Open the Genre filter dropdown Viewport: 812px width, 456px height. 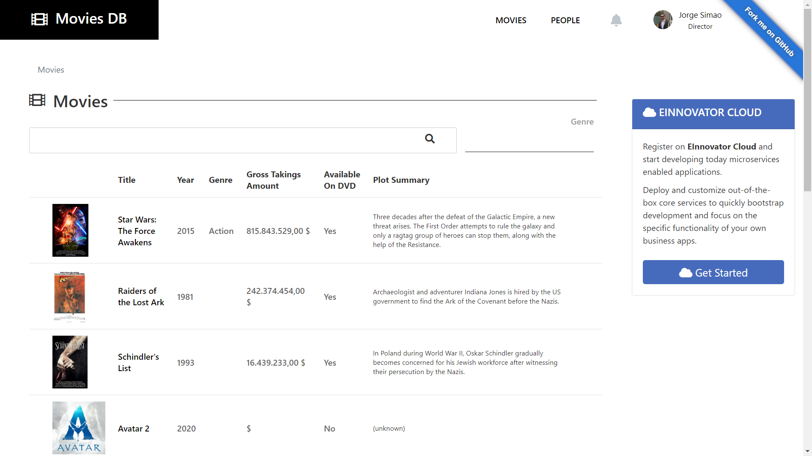(529, 140)
